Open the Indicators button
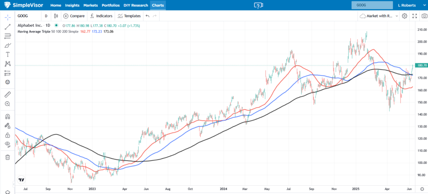The width and height of the screenshot is (428, 194). tap(101, 16)
